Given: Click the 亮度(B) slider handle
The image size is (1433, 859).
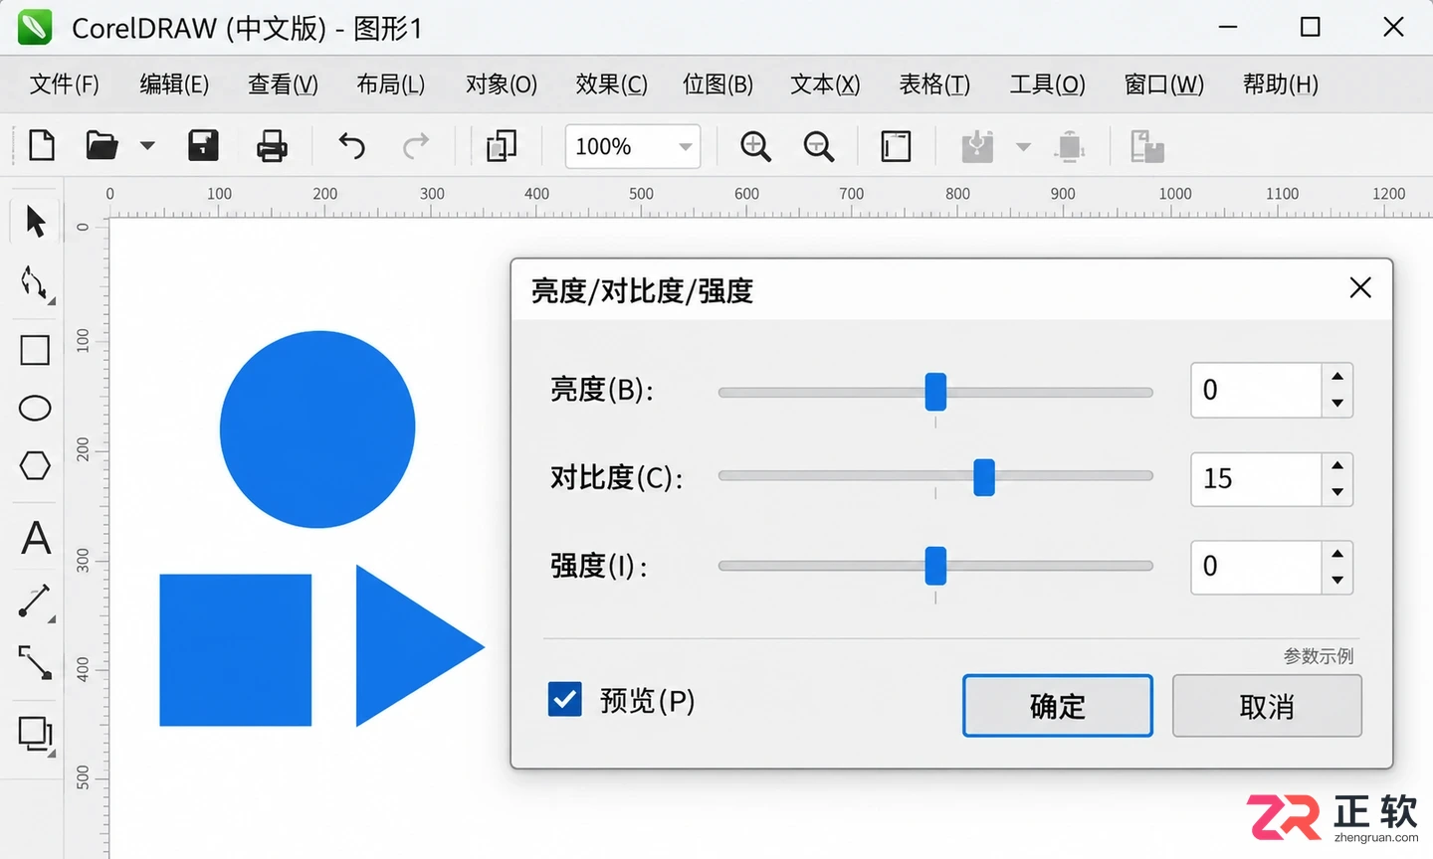Looking at the screenshot, I should click(935, 392).
